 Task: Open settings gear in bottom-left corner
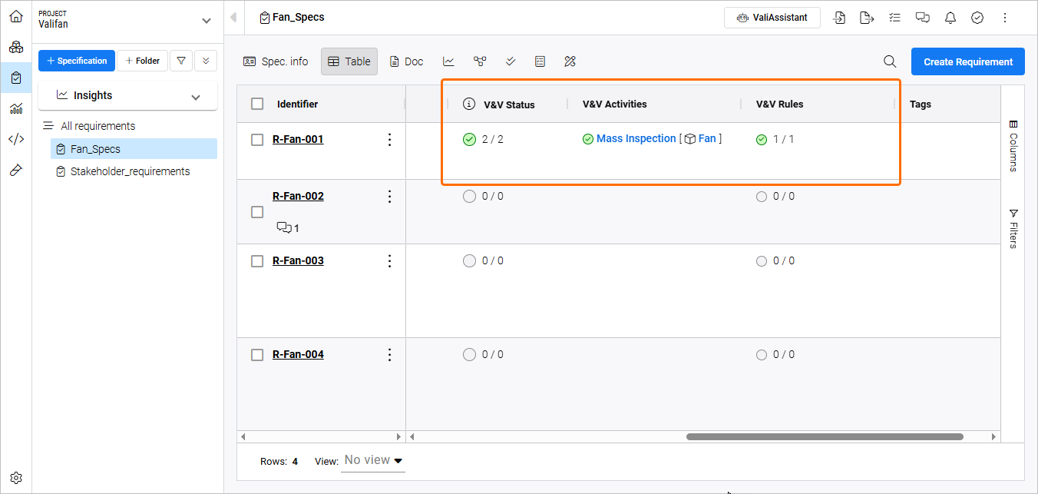coord(16,478)
